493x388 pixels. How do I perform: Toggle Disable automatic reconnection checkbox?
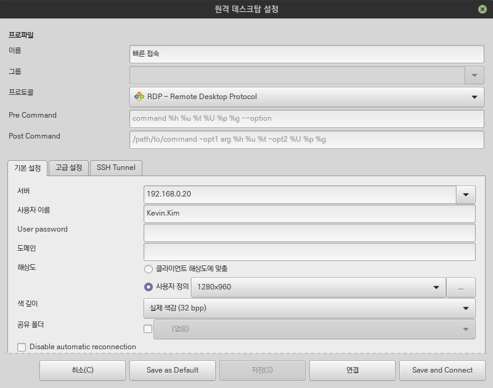(22, 347)
